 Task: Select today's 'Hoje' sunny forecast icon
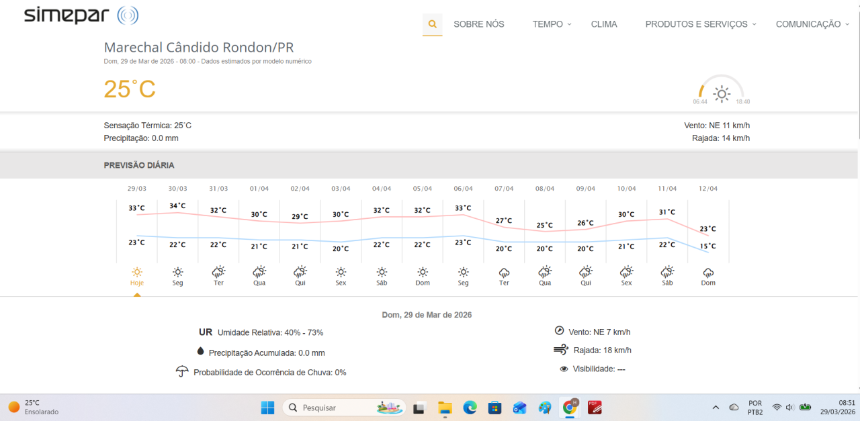[x=137, y=272]
